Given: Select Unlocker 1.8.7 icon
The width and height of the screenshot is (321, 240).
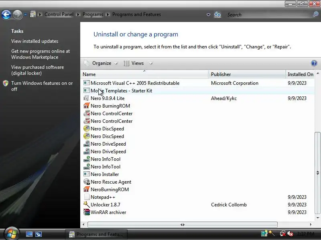Looking at the screenshot, I should coord(87,204).
